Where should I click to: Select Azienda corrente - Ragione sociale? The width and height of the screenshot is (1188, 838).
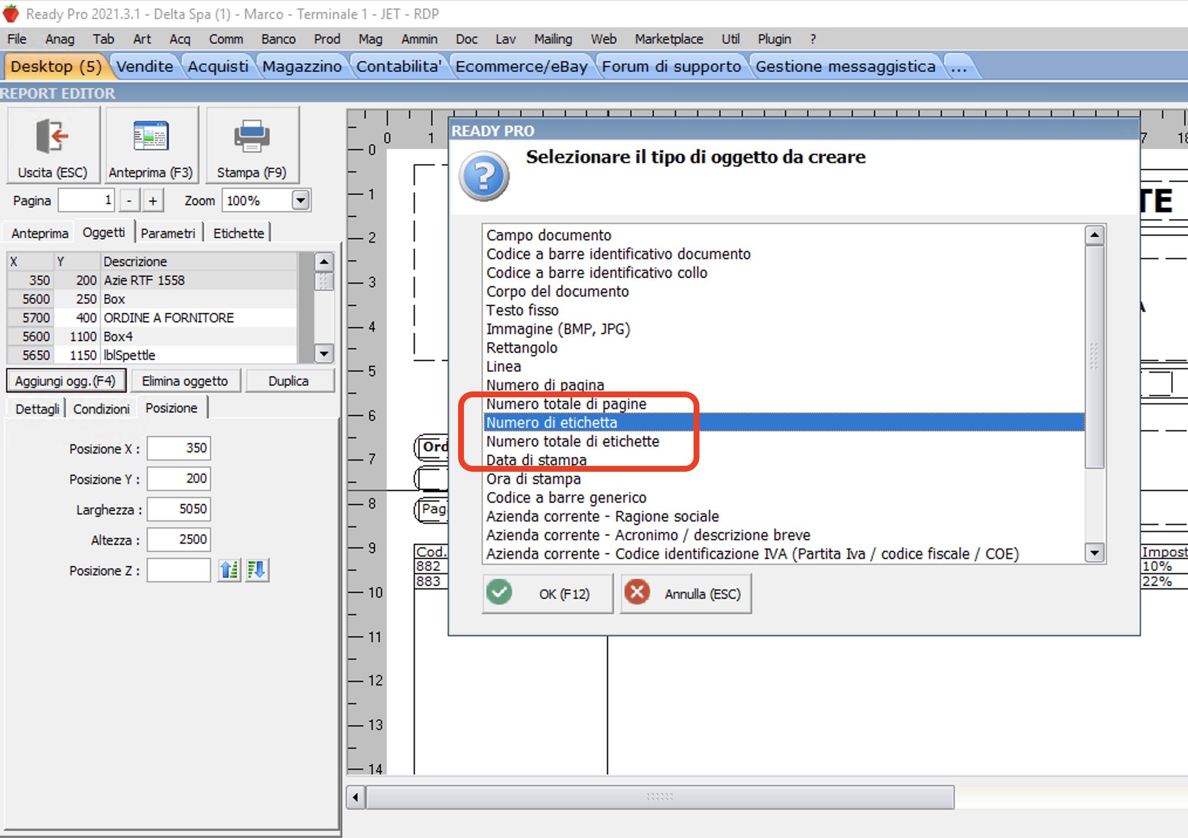(784, 516)
